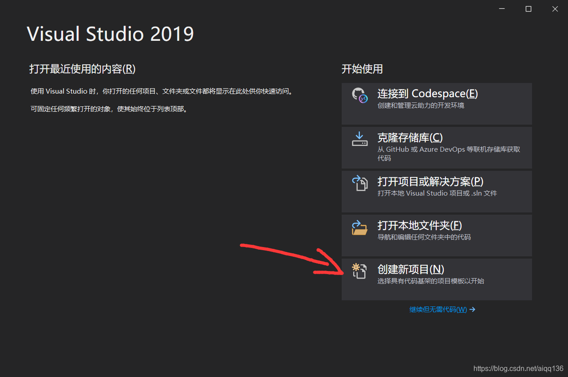Click the clone repository download icon

coord(359,139)
